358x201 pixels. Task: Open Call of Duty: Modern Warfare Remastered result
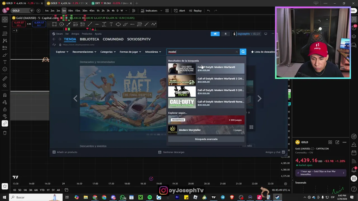pos(206,103)
